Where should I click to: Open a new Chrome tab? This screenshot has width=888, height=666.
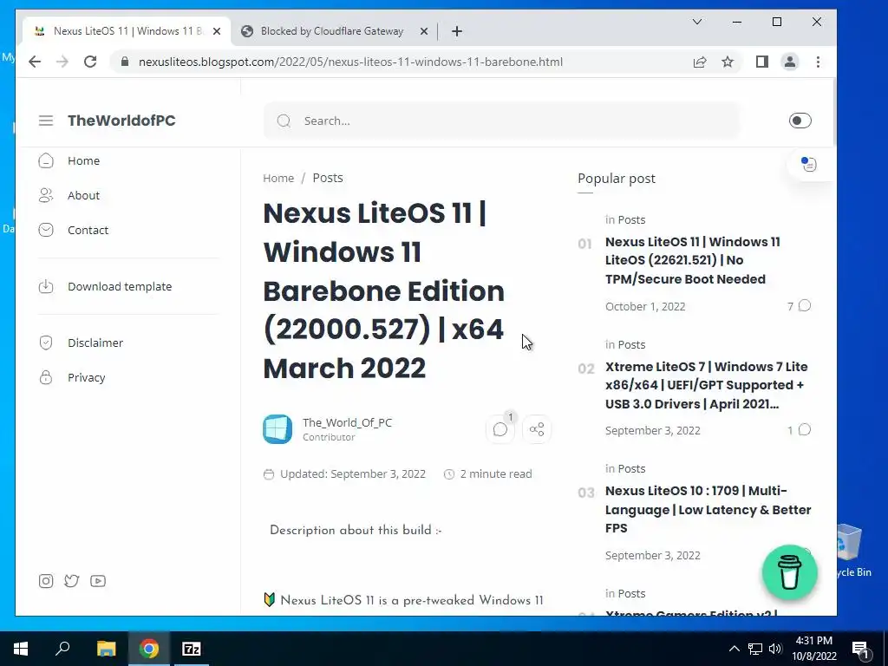coord(457,31)
